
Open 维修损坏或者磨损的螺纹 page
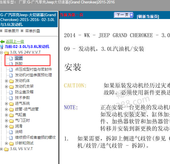tap(35, 137)
